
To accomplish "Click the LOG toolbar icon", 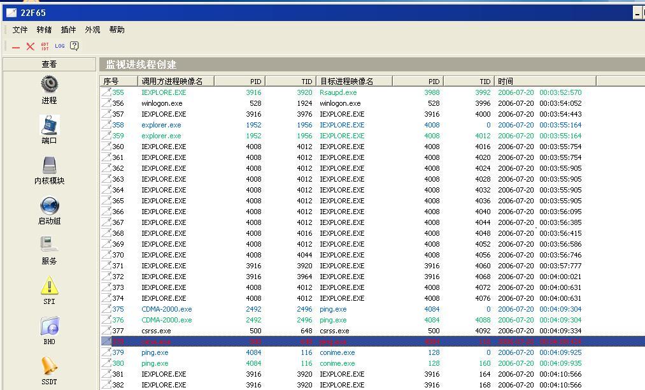I will [60, 46].
